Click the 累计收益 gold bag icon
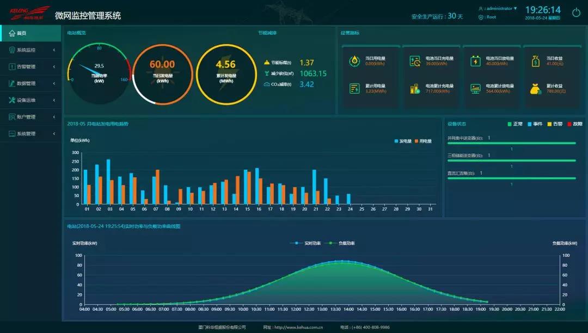The width and height of the screenshot is (588, 333). point(536,89)
